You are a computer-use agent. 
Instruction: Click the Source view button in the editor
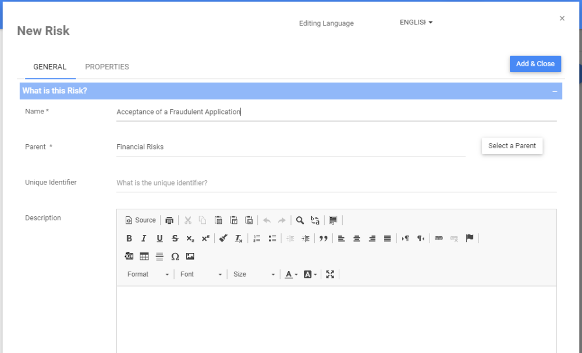pos(140,220)
